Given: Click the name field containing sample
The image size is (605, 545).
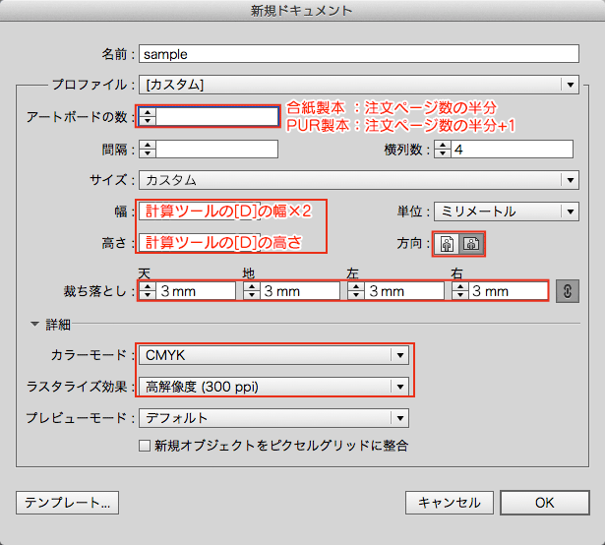Looking at the screenshot, I should 357,54.
